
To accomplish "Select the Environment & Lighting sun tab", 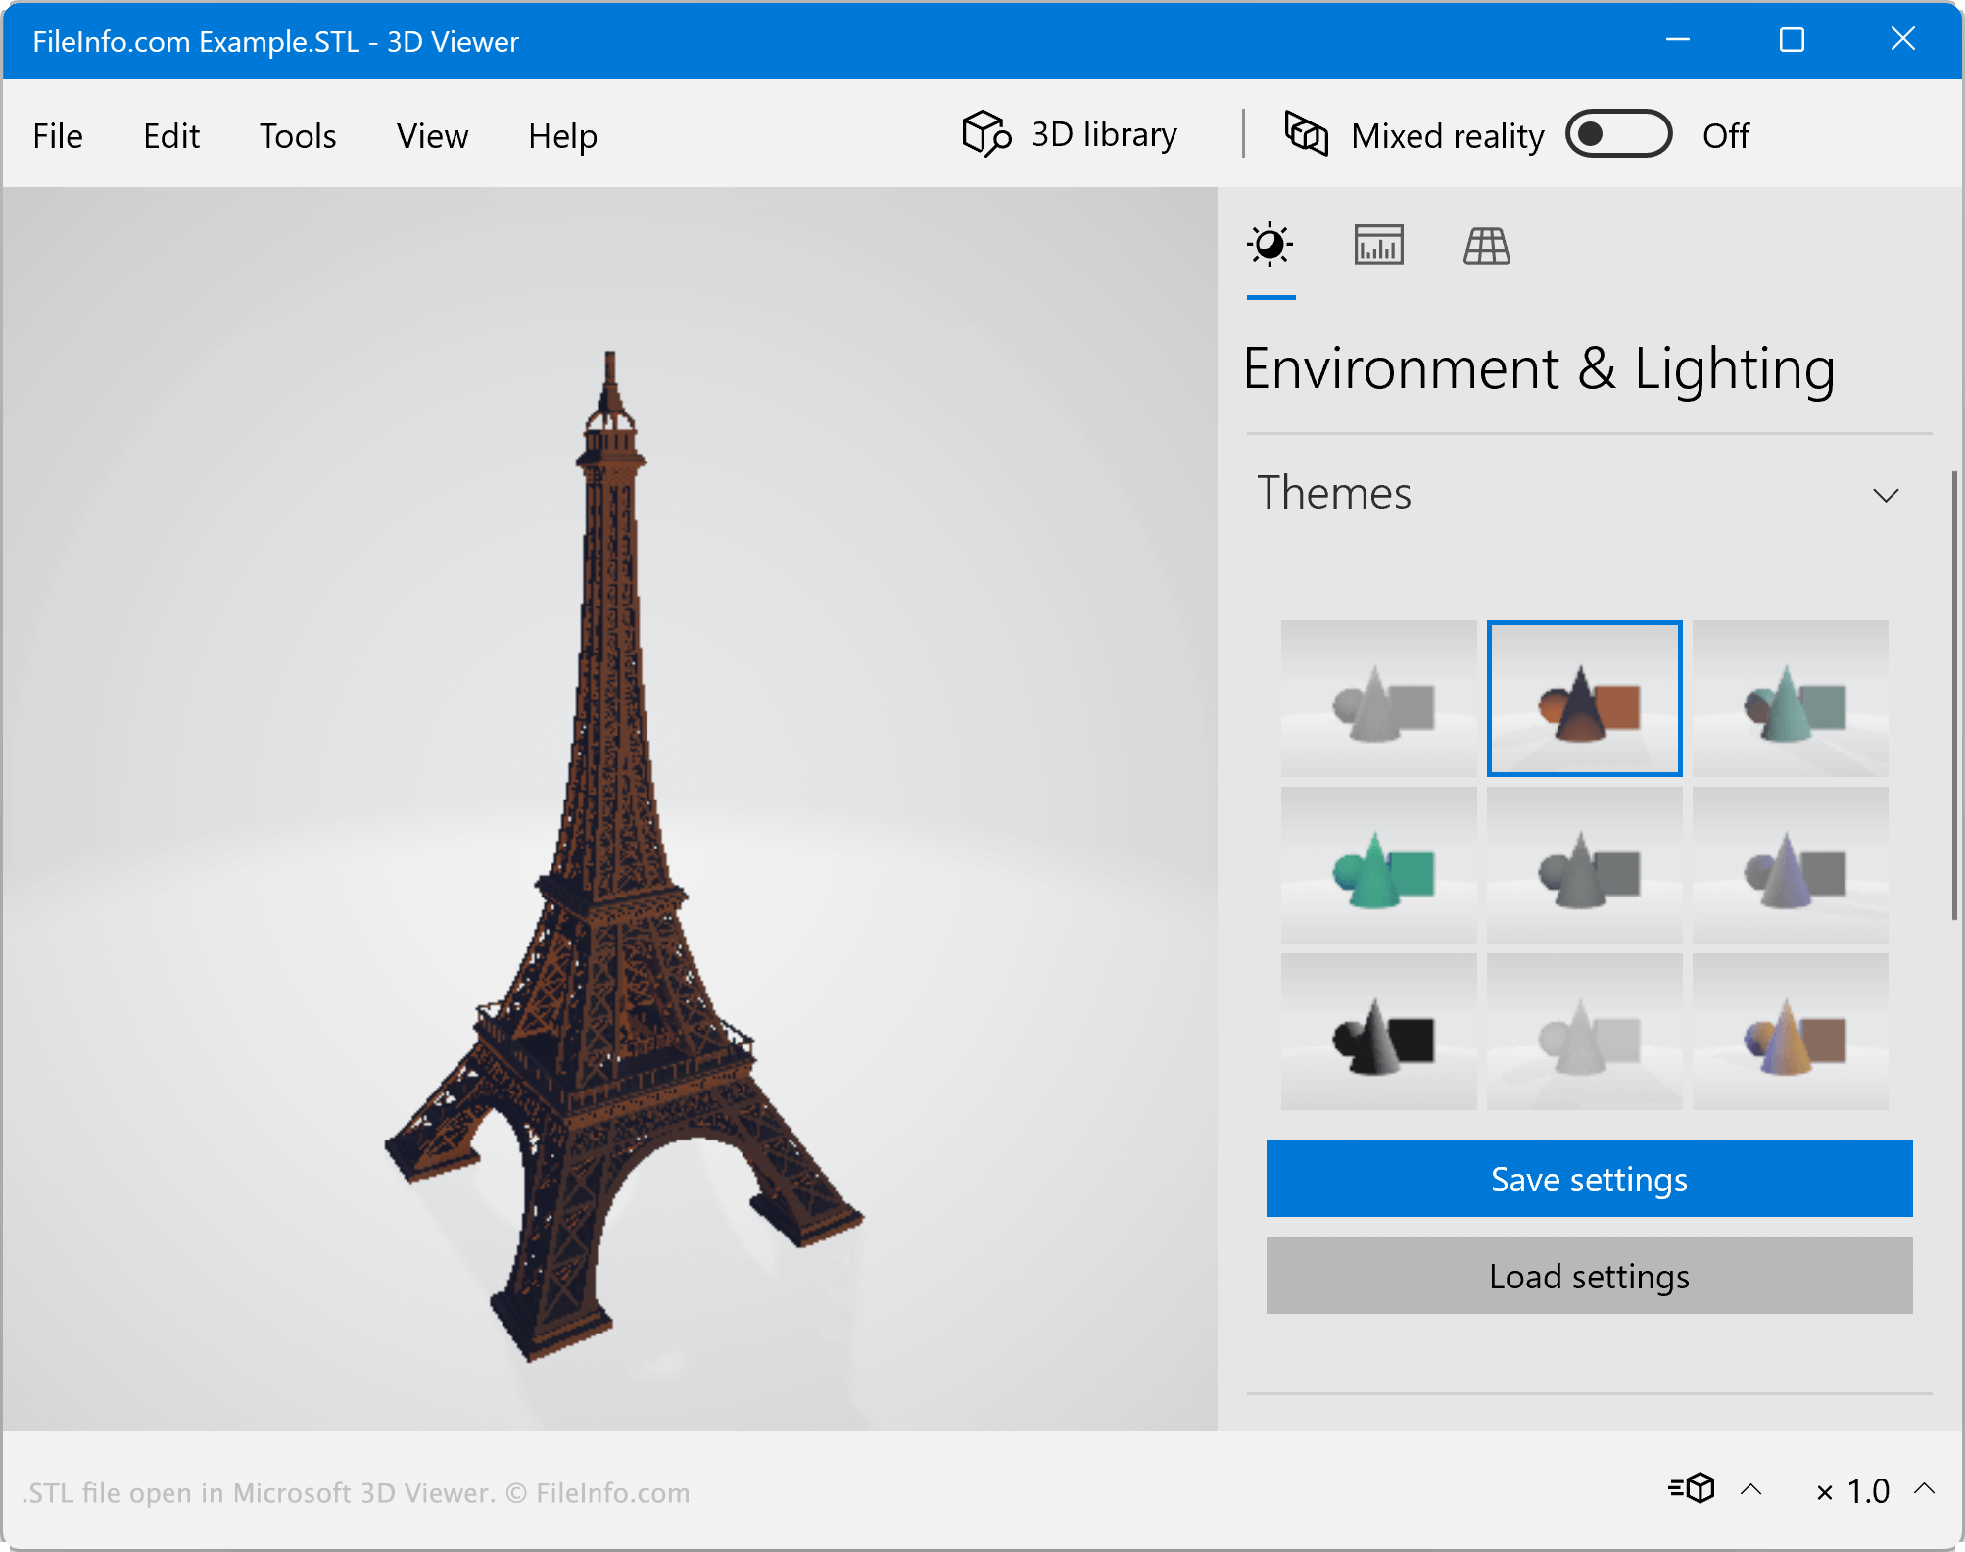I will [x=1270, y=245].
